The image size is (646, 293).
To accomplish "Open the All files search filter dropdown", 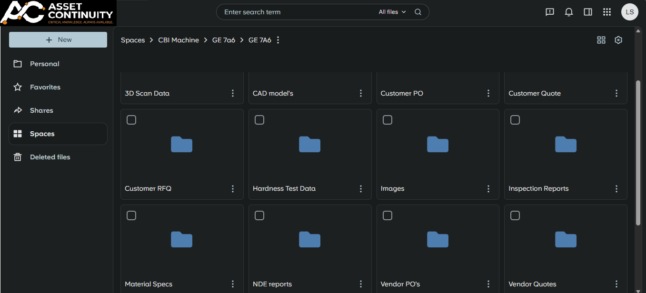I will point(392,12).
